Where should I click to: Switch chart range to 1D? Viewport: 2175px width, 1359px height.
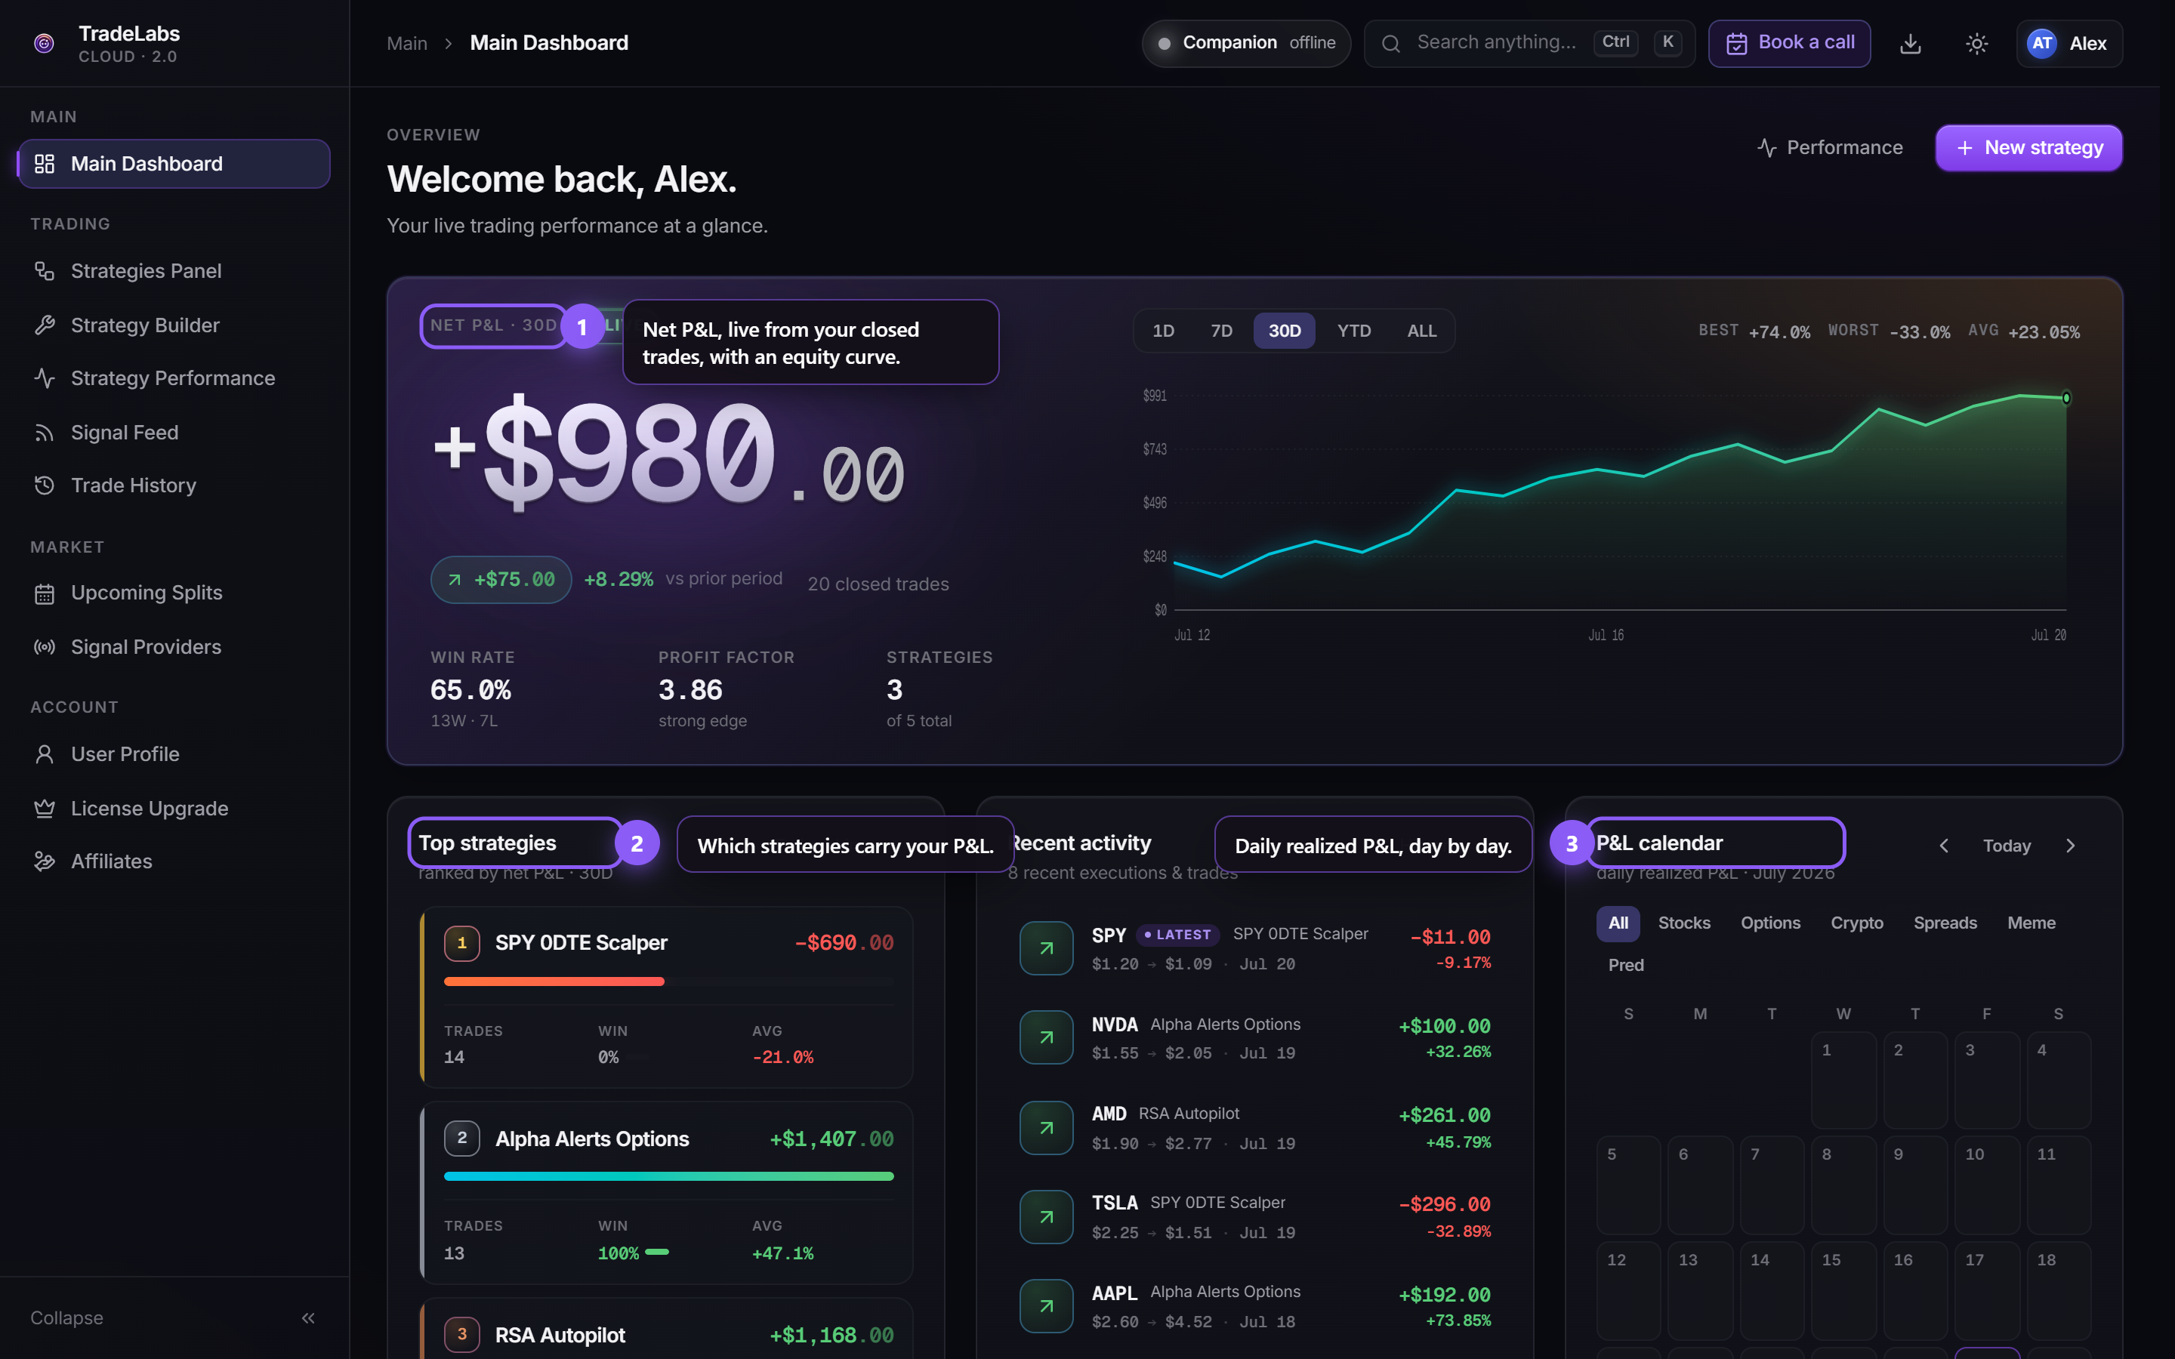tap(1163, 331)
